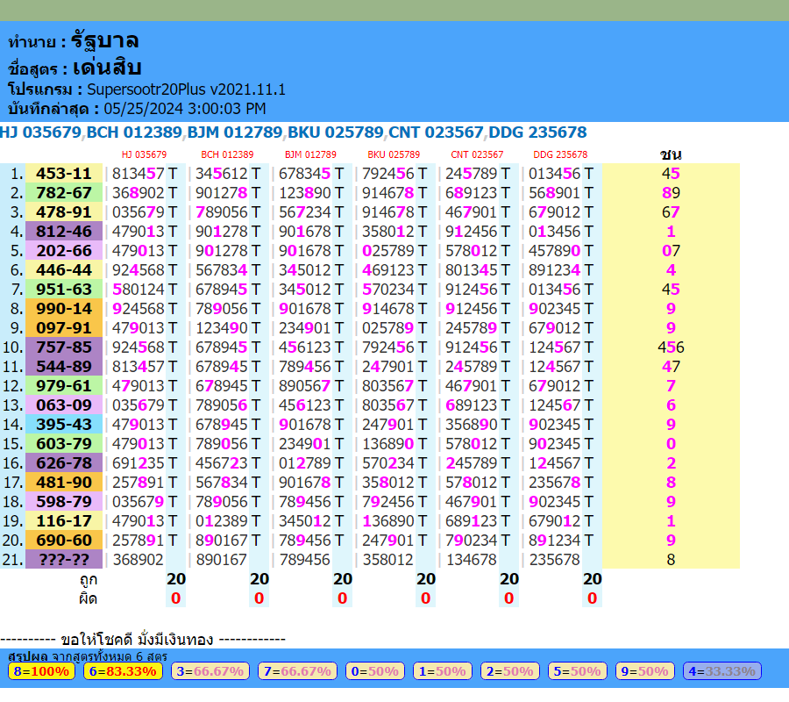Choose the 5=50% badge
Image resolution: width=789 pixels, height=702 pixels.
pos(577,671)
